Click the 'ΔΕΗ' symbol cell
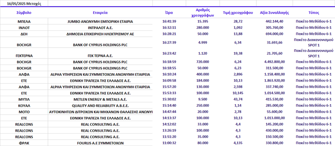 pos(24,34)
